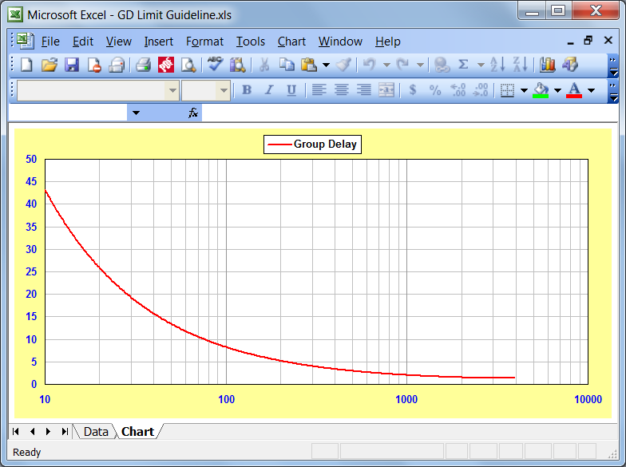Select the Format Painter brush
Screen dimensions: 626x467
[343, 65]
